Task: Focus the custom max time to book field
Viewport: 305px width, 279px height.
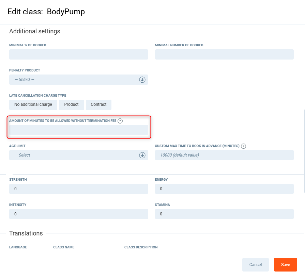Action: (x=224, y=155)
